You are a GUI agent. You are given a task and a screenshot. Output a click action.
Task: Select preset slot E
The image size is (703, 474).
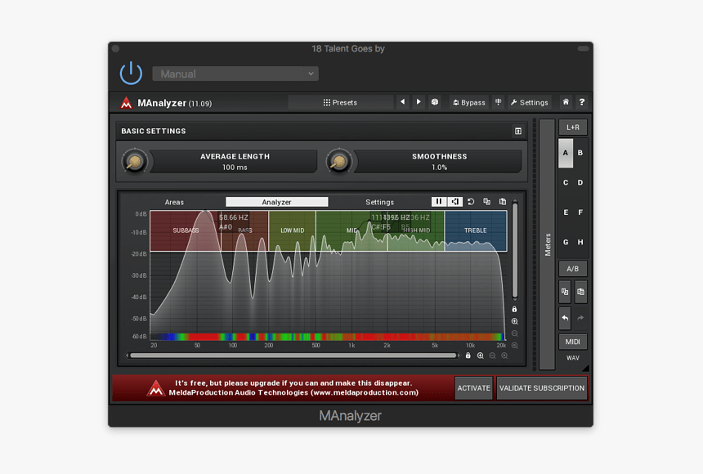[566, 212]
